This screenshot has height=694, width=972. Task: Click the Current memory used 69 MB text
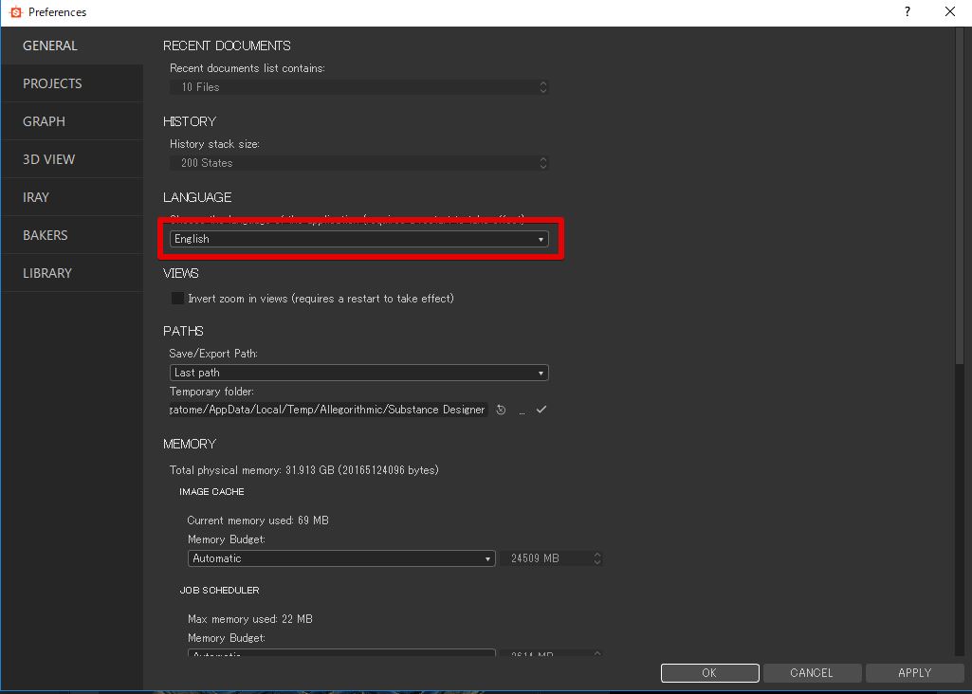(258, 520)
